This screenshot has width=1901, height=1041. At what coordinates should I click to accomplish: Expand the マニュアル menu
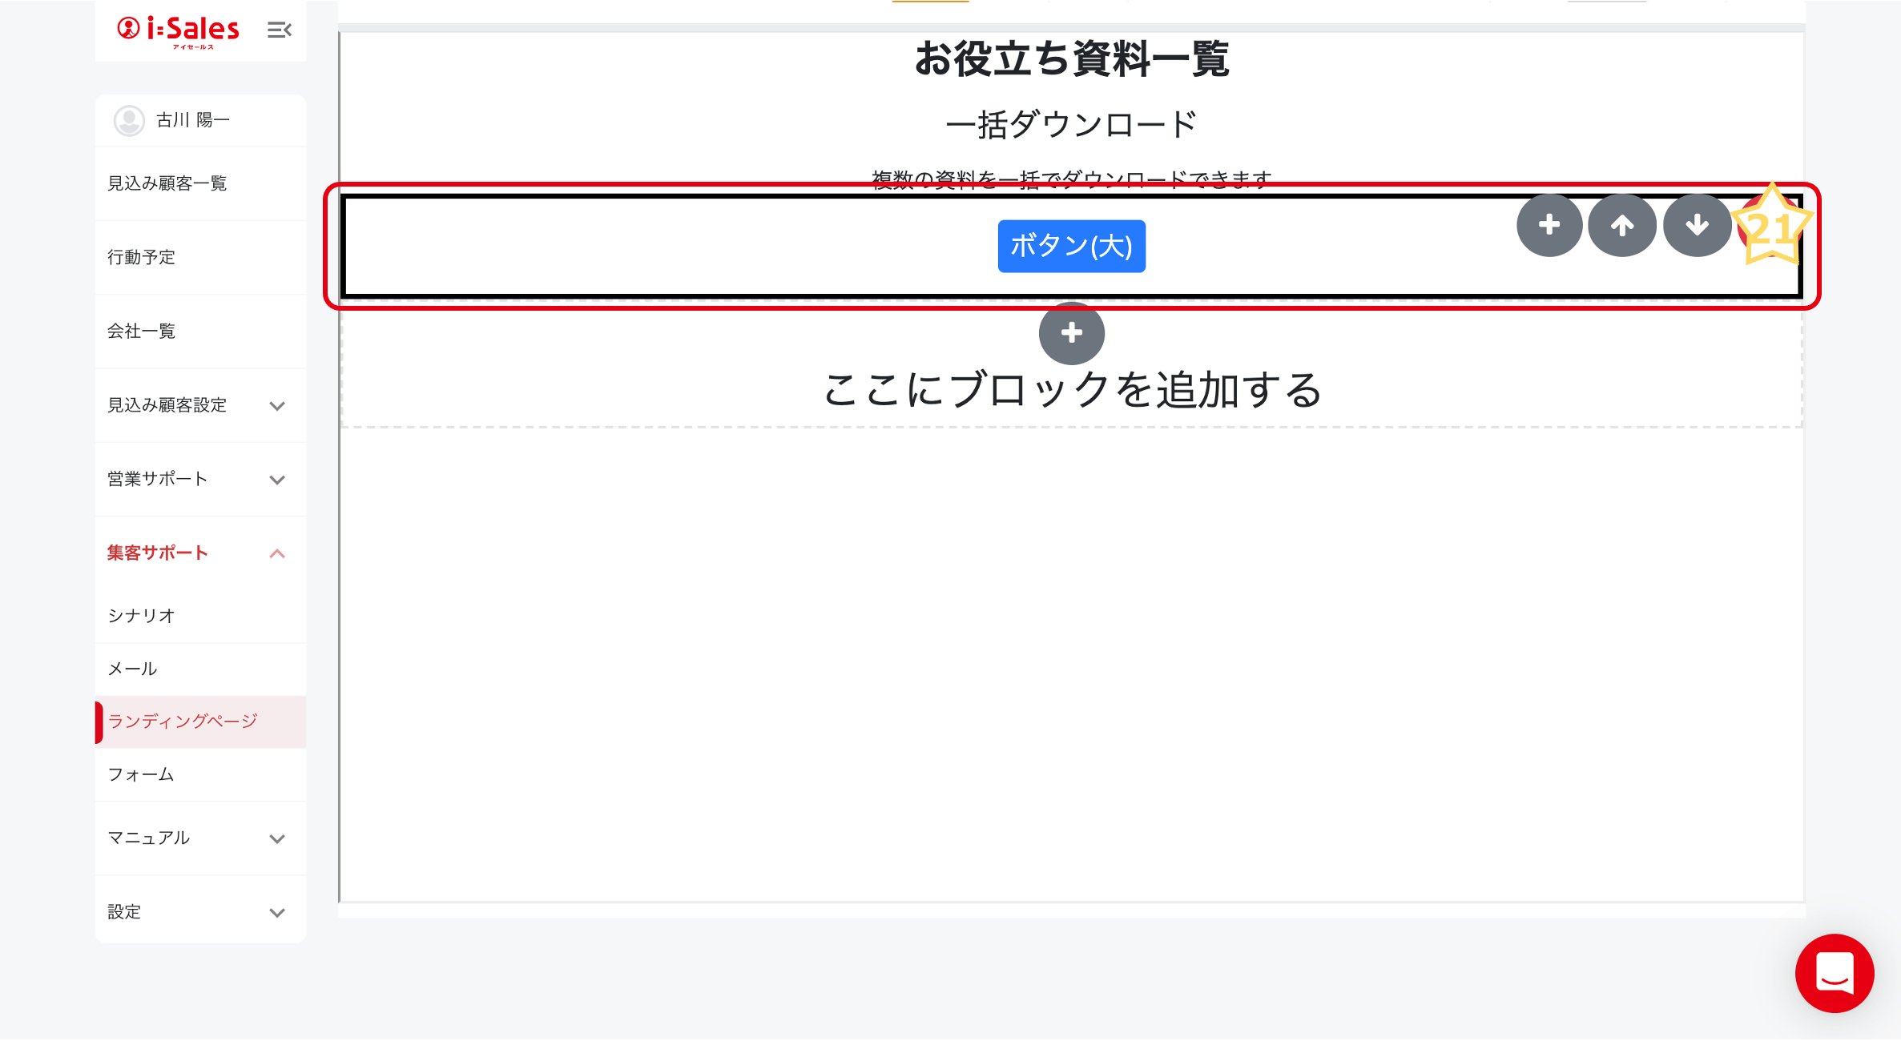(277, 838)
